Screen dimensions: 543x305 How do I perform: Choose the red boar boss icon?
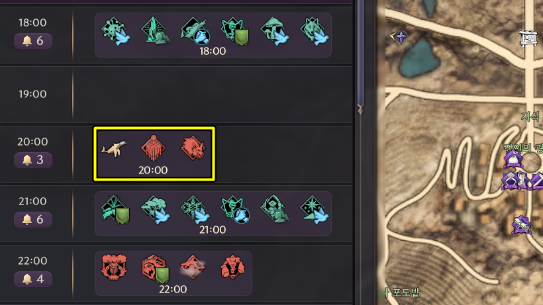pyautogui.click(x=193, y=148)
